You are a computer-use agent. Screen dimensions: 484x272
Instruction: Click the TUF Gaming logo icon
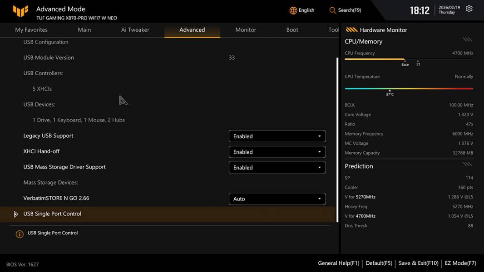click(x=20, y=11)
